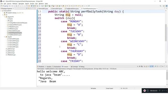Click the Smart Insert status field
Viewport: 168px width, 94px height.
[109, 88]
